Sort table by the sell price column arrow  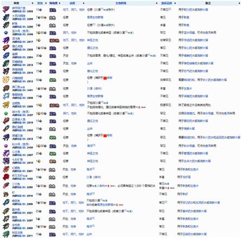click(46, 3)
